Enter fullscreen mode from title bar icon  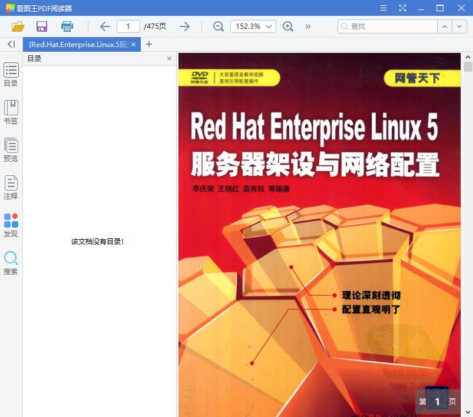point(402,8)
